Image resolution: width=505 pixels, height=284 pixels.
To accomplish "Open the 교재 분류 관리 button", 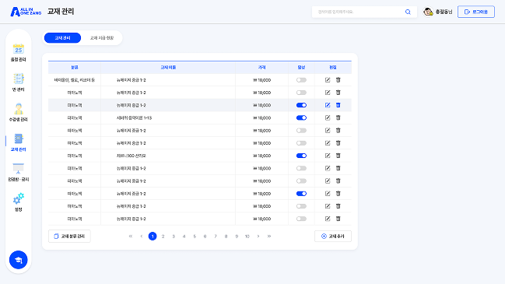I will pyautogui.click(x=69, y=237).
